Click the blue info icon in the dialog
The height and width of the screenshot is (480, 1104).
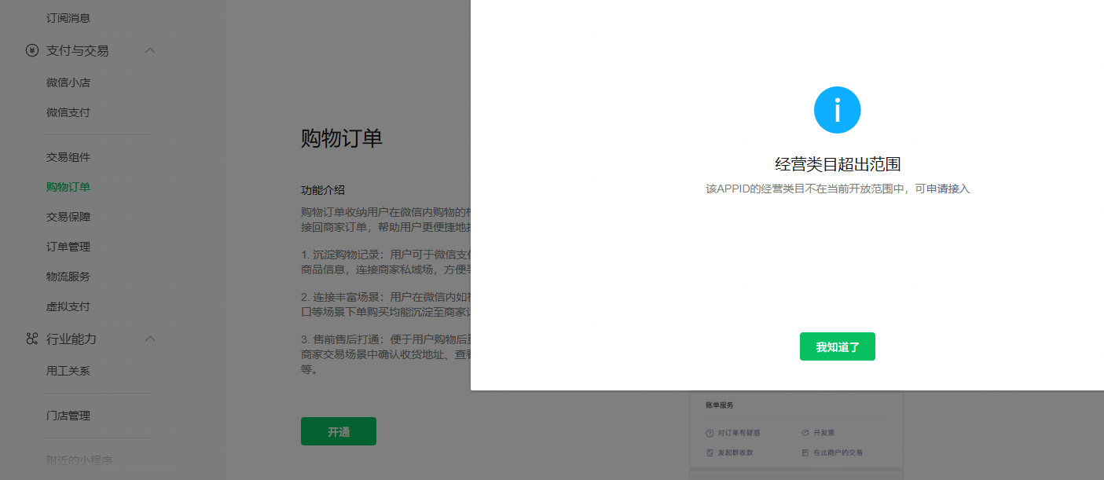pyautogui.click(x=837, y=110)
